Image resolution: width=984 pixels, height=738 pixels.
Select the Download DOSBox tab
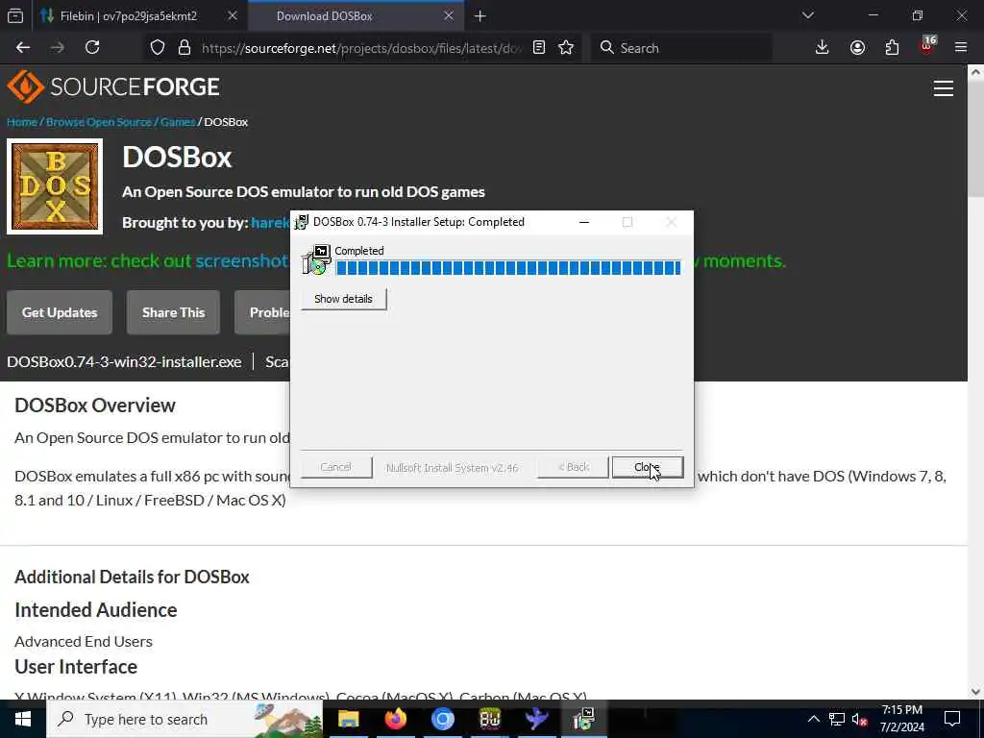(325, 16)
